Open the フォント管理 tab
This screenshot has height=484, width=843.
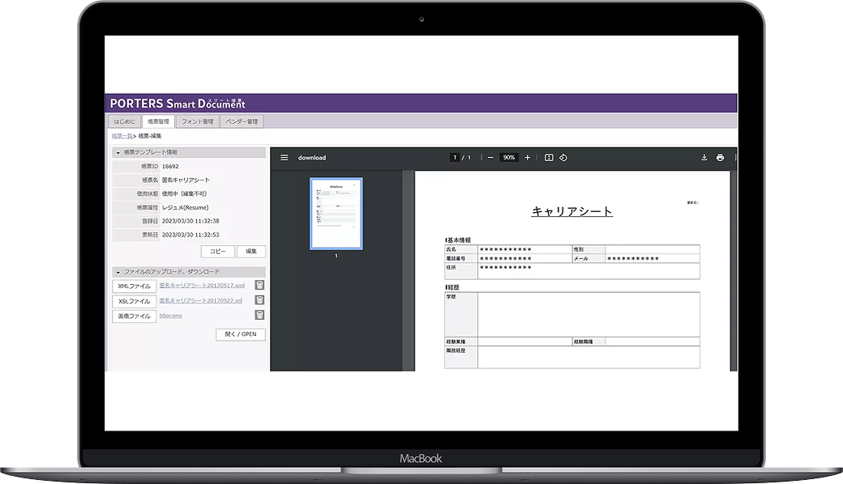click(x=197, y=121)
